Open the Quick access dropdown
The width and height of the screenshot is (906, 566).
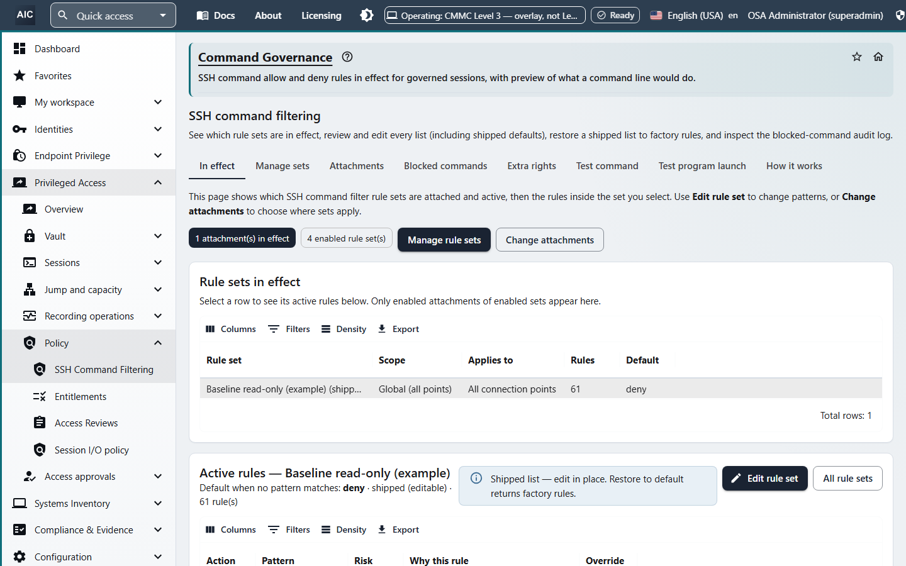tap(113, 15)
